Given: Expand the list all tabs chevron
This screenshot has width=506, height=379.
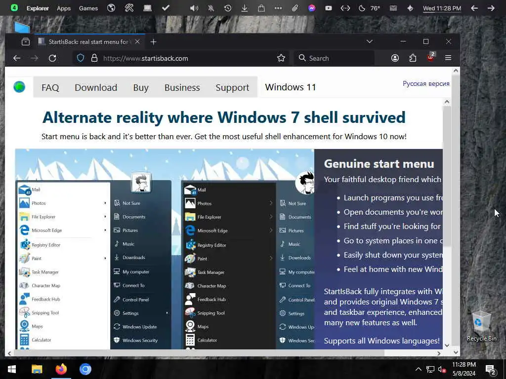Looking at the screenshot, I should coord(370,41).
